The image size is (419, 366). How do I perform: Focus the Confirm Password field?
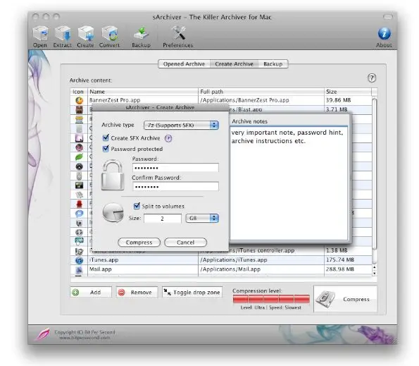click(175, 186)
